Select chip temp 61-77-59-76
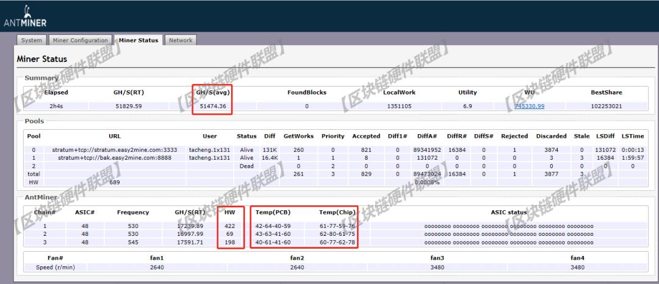Image resolution: width=659 pixels, height=284 pixels. pyautogui.click(x=337, y=226)
